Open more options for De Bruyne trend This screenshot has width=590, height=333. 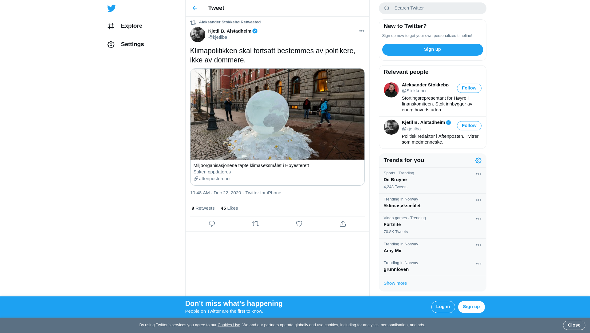coord(478,174)
